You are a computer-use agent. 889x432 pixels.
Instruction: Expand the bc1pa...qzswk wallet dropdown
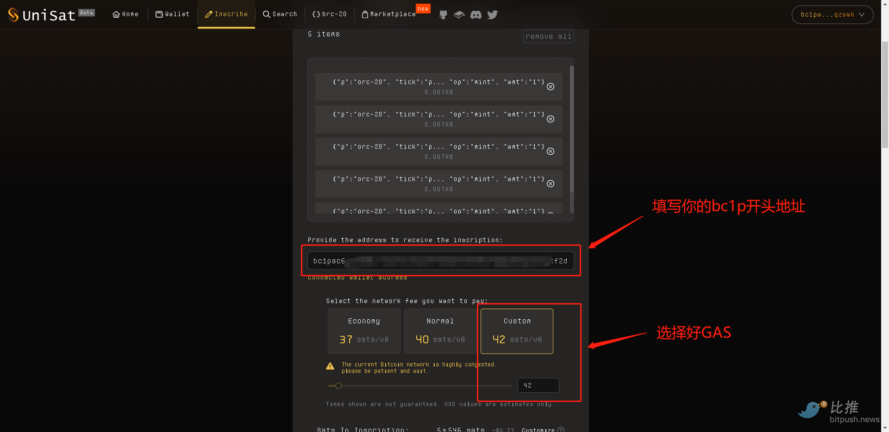833,15
